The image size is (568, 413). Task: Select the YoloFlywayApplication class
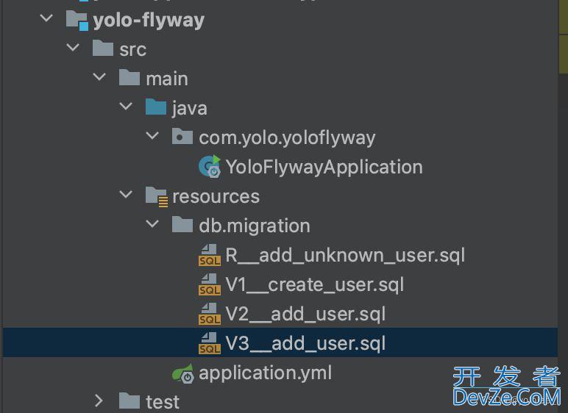[324, 168]
